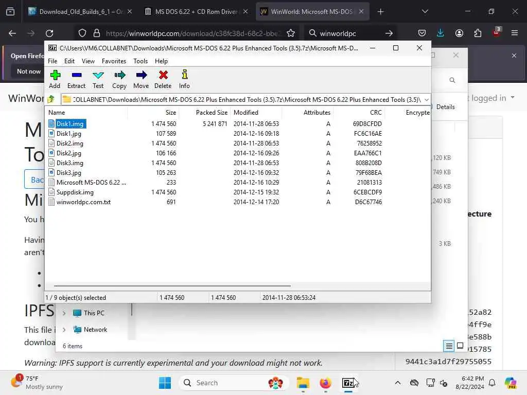Image resolution: width=527 pixels, height=395 pixels.
Task: Show hidden system tray icons chevron
Action: 398,383
